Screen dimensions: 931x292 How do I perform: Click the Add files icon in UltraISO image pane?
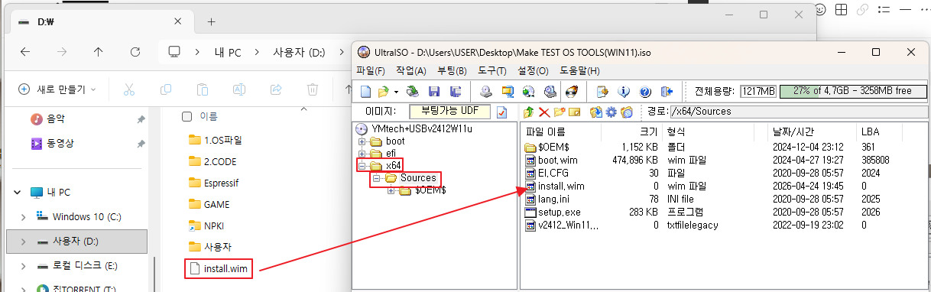[x=595, y=112]
